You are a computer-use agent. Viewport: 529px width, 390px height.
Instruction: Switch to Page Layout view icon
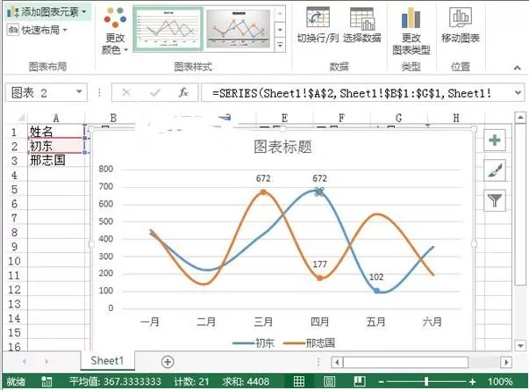point(329,381)
